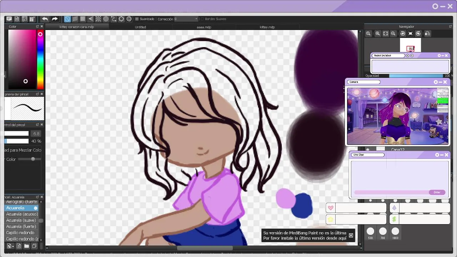
Task: Click Navigator zoom in magnifier
Action: [378, 34]
